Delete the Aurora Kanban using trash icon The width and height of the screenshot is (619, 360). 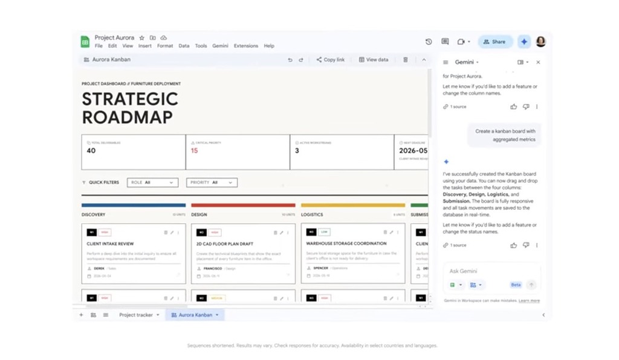pyautogui.click(x=406, y=60)
